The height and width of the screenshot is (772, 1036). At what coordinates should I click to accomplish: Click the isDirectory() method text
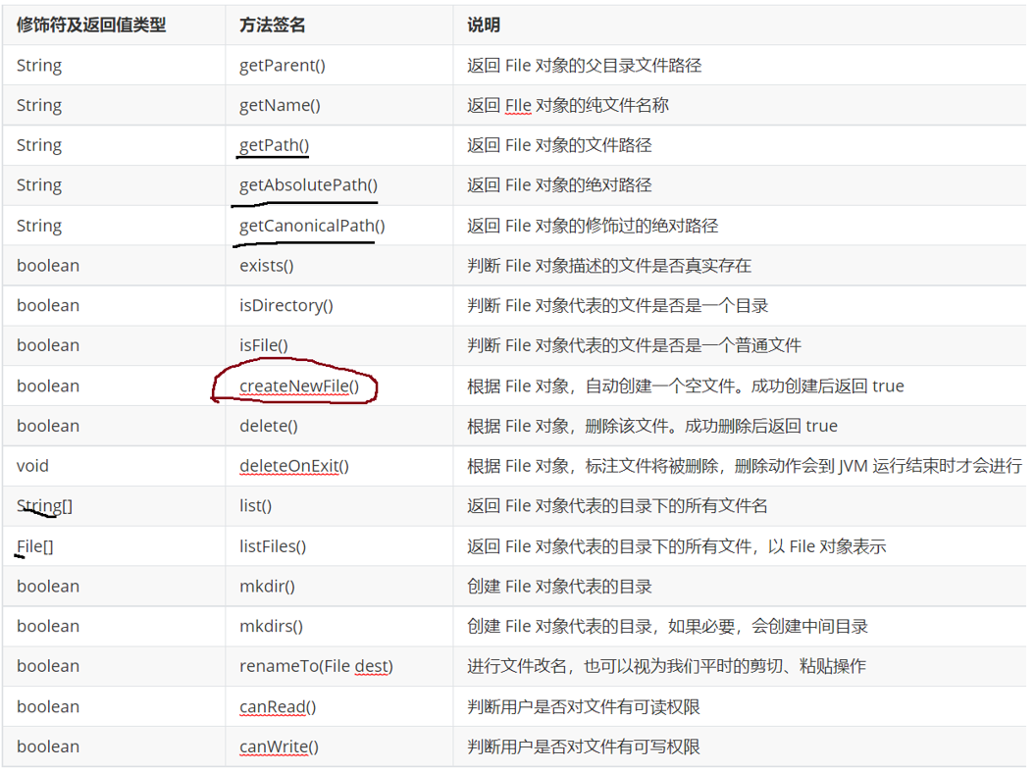point(286,306)
